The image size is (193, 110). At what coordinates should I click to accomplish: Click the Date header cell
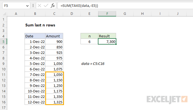click(35, 36)
